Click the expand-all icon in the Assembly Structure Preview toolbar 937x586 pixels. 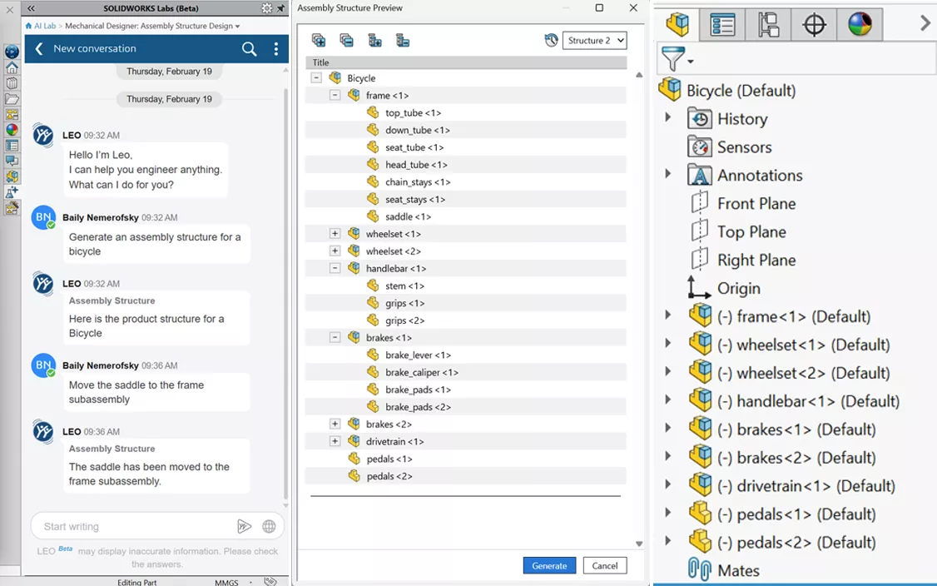318,39
